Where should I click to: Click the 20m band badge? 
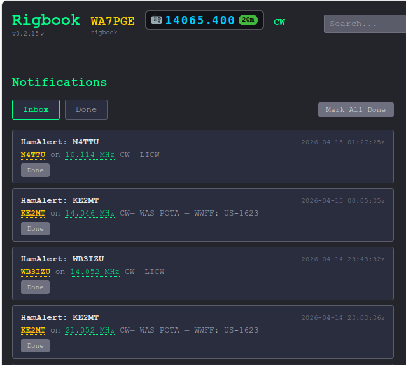pyautogui.click(x=248, y=20)
